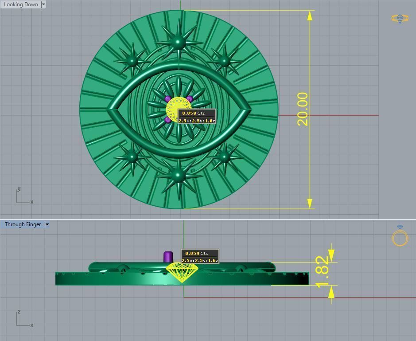416x341 pixels.
Task: Click the ring side-view icon in lower viewport
Action: [x=400, y=235]
